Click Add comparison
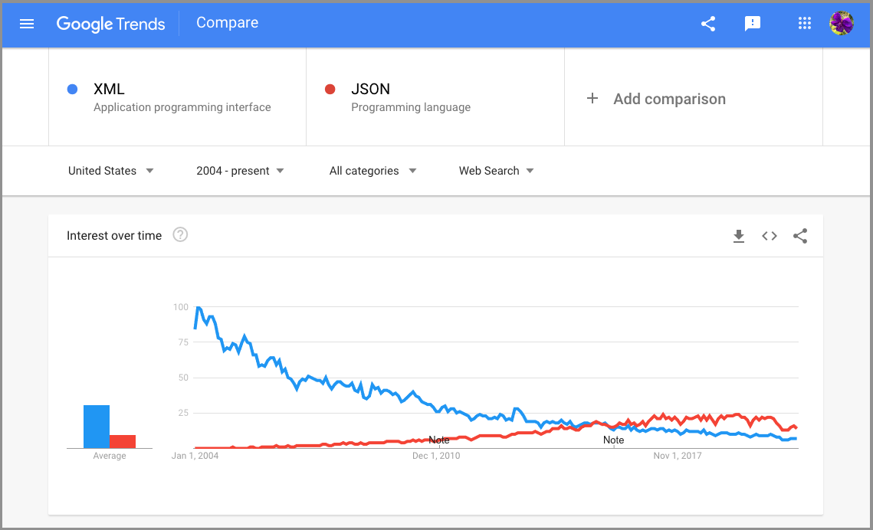The width and height of the screenshot is (873, 530). coord(656,99)
